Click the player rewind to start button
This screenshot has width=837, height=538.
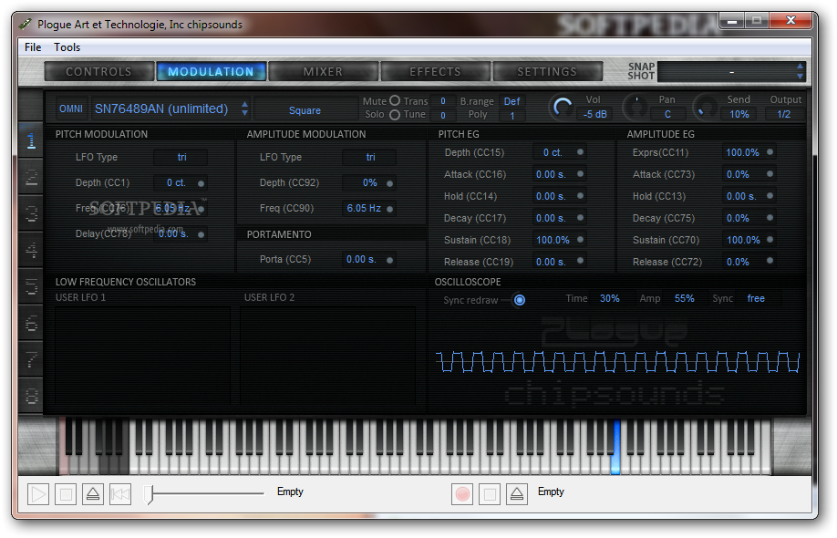[x=120, y=494]
